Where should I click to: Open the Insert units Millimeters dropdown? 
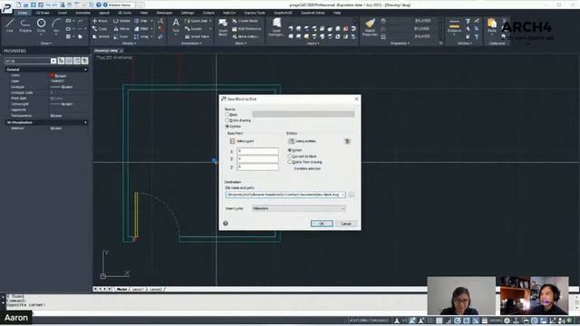[x=299, y=208]
